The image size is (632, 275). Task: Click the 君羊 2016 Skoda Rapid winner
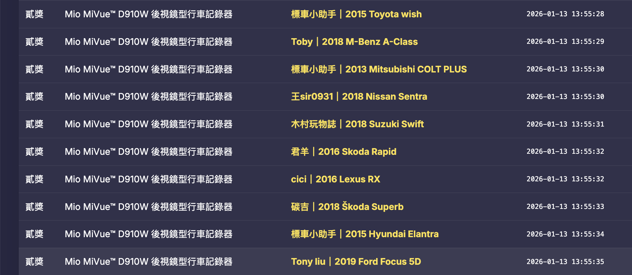click(343, 152)
